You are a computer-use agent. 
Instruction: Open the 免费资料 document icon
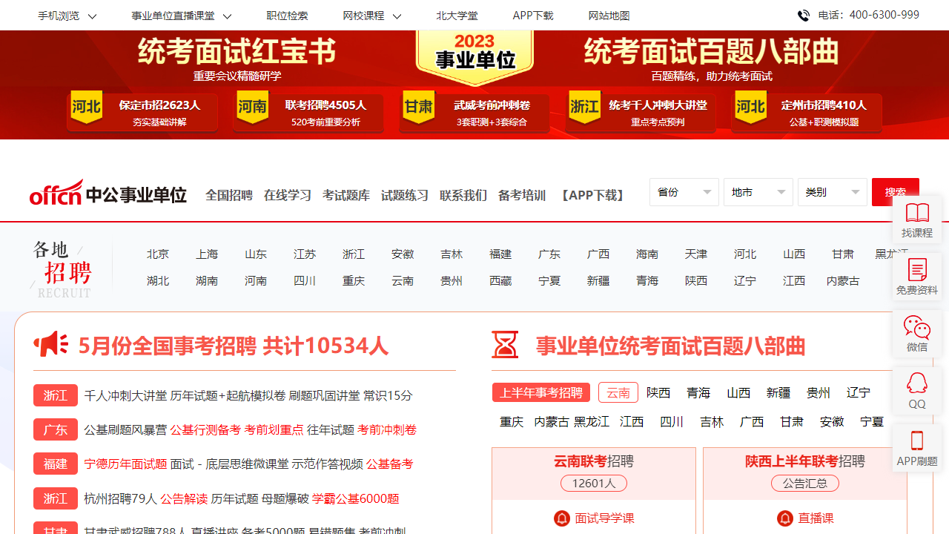click(x=917, y=277)
